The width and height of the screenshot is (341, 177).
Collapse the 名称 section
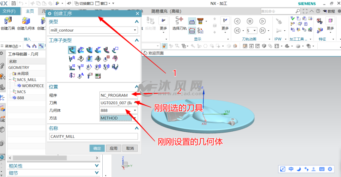136,128
